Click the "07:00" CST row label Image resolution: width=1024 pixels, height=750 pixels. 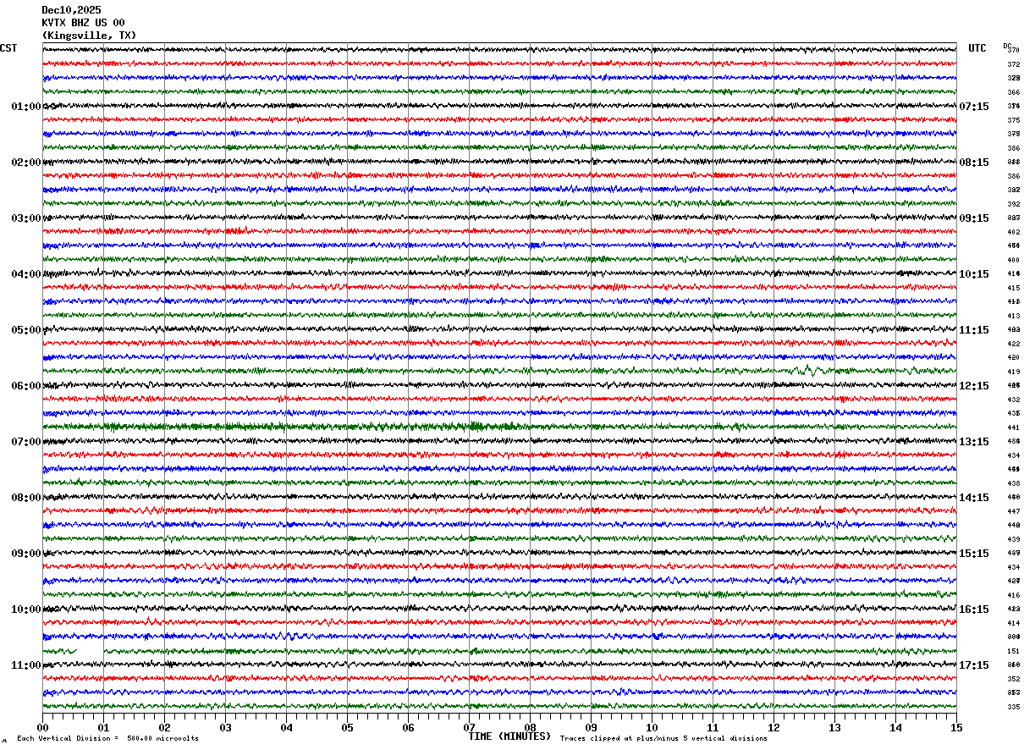click(26, 442)
